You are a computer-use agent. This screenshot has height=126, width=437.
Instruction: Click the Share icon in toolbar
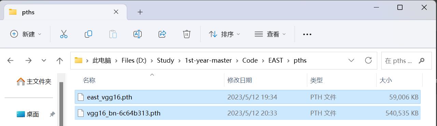[x=162, y=34]
